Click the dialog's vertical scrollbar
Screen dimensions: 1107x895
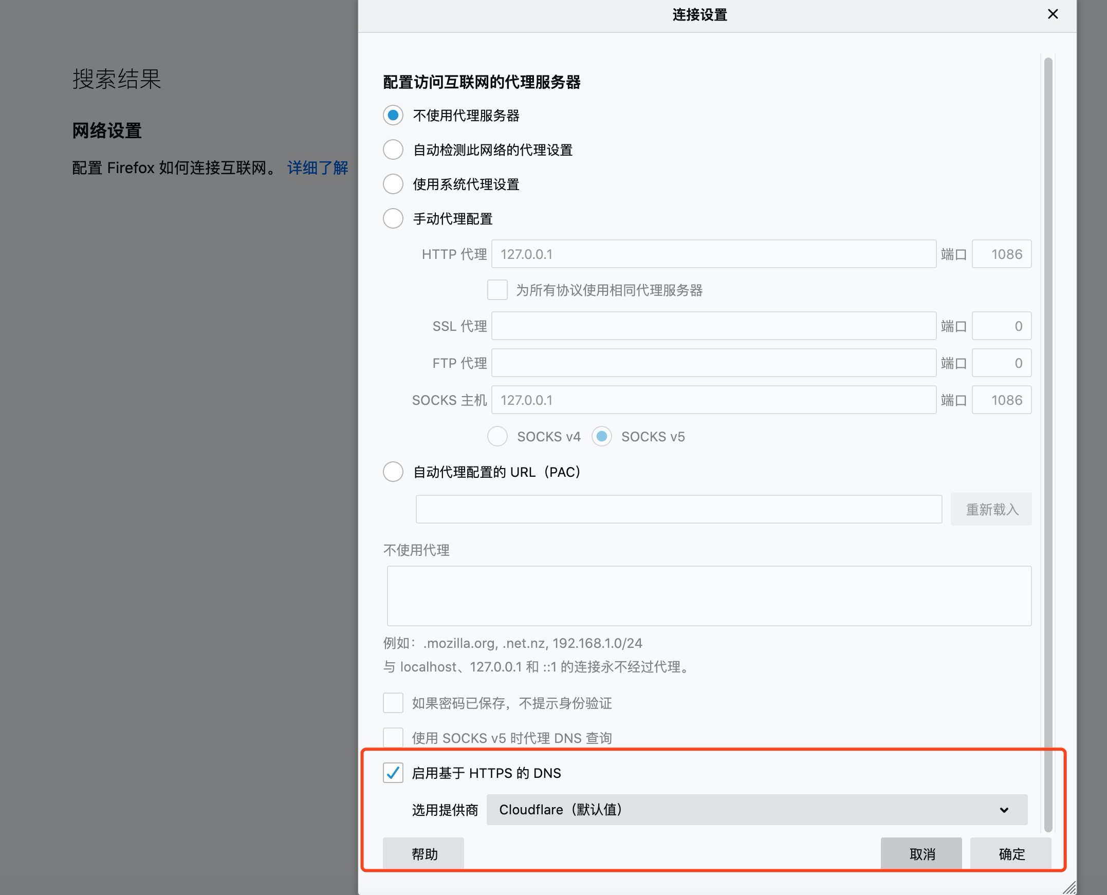1048,443
